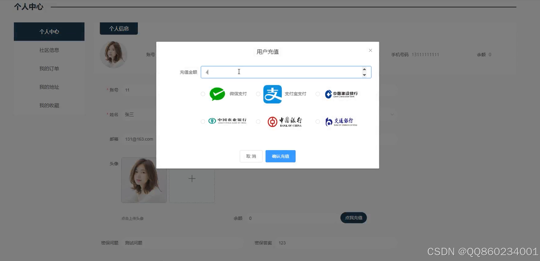The image size is (540, 261).
Task: Open the 个人中心 sidebar item
Action: pos(49,32)
